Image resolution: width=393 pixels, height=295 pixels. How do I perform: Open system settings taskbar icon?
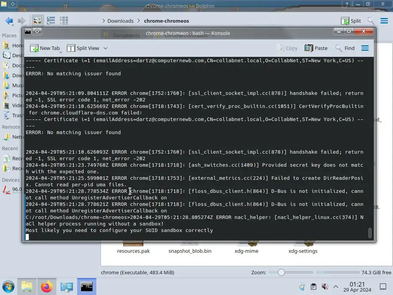tap(67, 287)
